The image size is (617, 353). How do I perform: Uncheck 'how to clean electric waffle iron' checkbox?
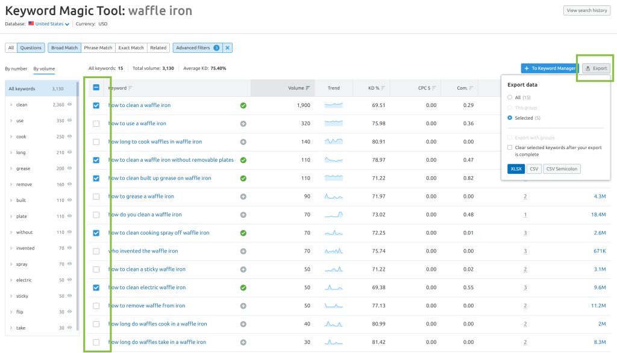coord(96,287)
